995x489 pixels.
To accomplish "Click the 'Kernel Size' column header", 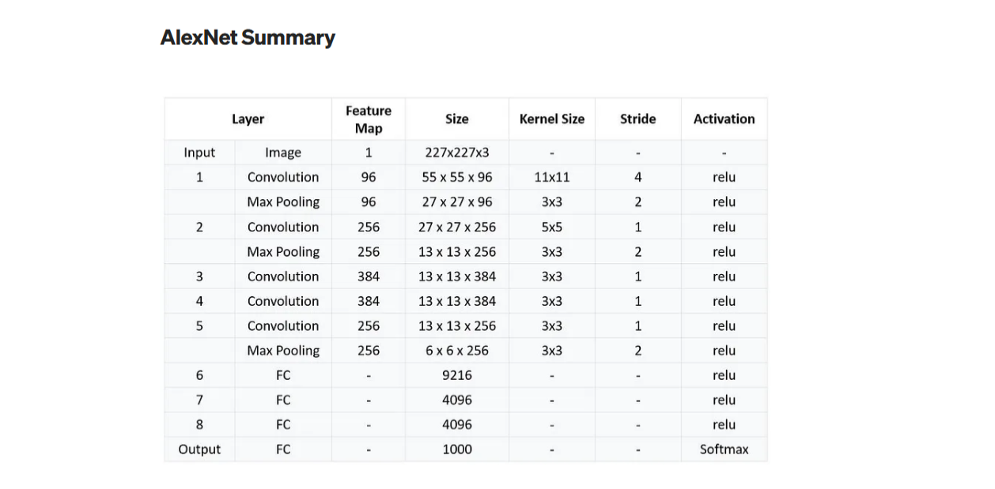I will (x=551, y=119).
